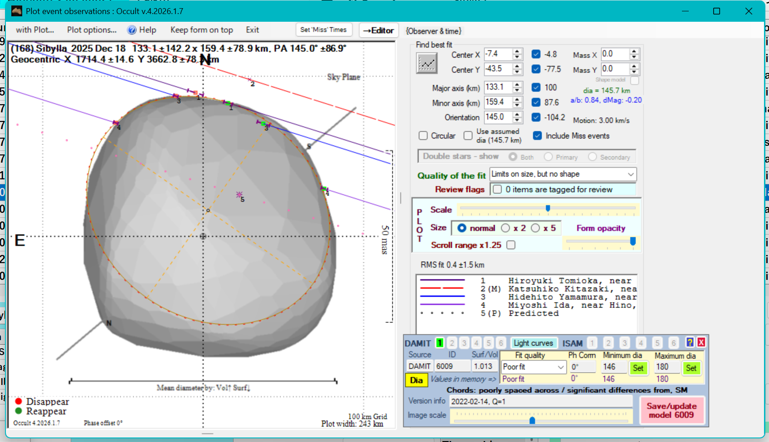Click the Editor button
This screenshot has width=769, height=442.
pos(379,30)
